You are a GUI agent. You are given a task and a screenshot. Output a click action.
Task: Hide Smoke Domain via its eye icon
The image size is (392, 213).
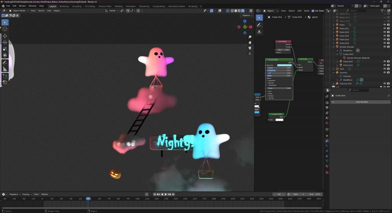pos(384,47)
